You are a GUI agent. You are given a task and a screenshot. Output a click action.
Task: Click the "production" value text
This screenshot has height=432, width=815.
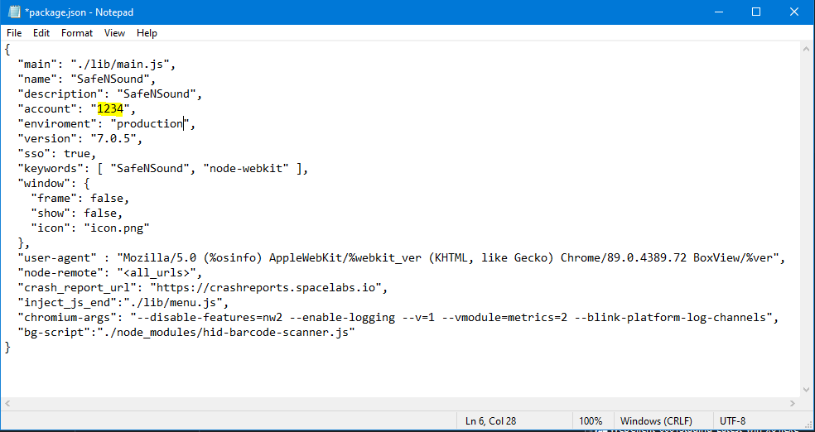(150, 124)
